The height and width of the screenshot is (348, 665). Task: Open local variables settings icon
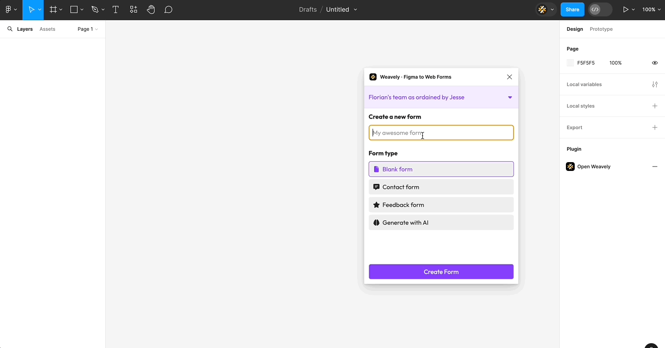click(655, 84)
